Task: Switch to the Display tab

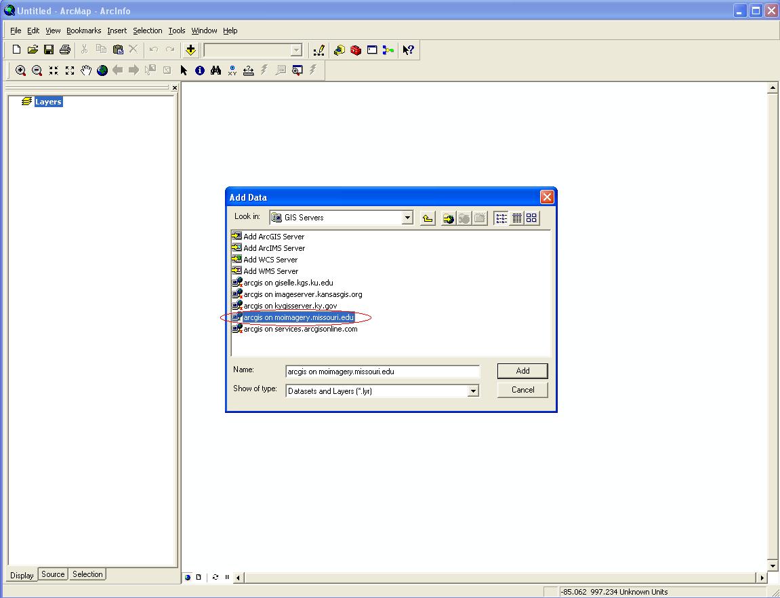Action: [22, 575]
